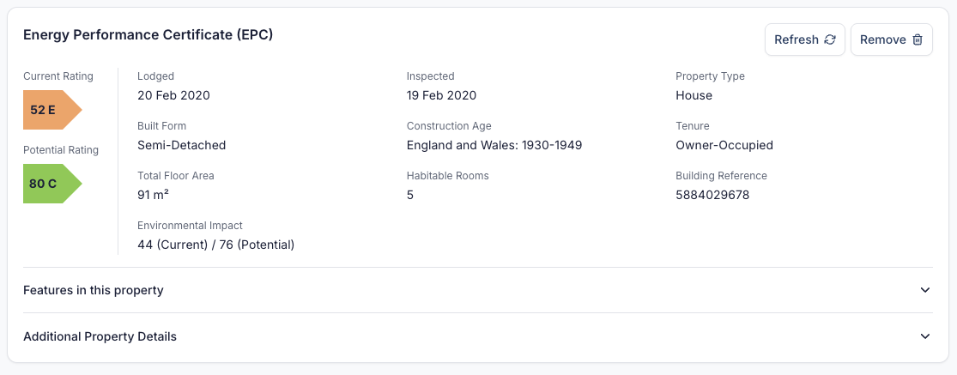Expand Features in this property section
This screenshot has width=957, height=375.
(94, 290)
